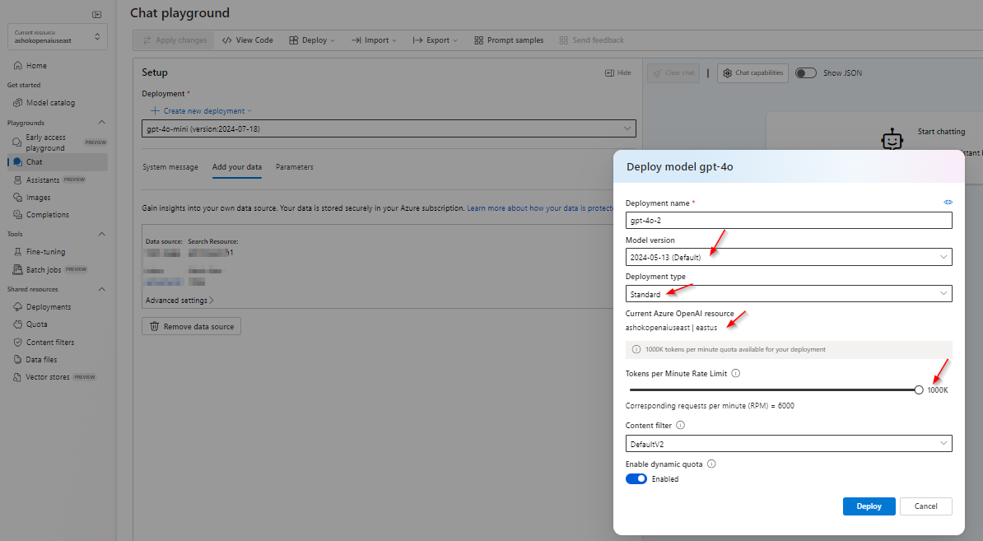The height and width of the screenshot is (541, 983).
Task: Open Chat capabilities
Action: 752,72
